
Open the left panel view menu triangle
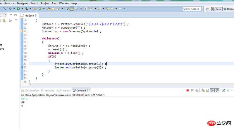pyautogui.click(x=16, y=20)
